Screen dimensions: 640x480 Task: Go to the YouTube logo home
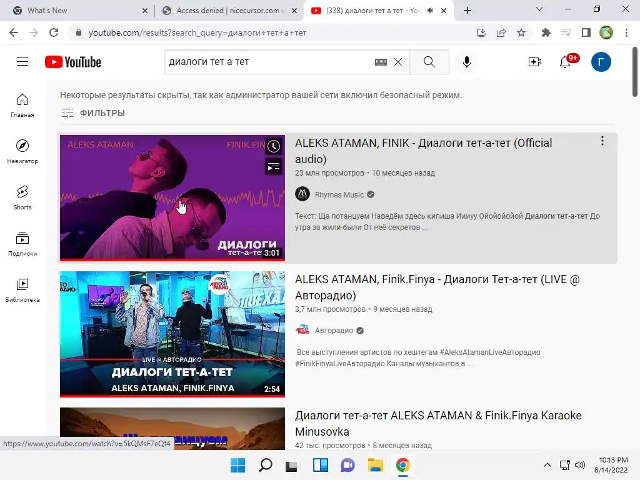tap(73, 62)
